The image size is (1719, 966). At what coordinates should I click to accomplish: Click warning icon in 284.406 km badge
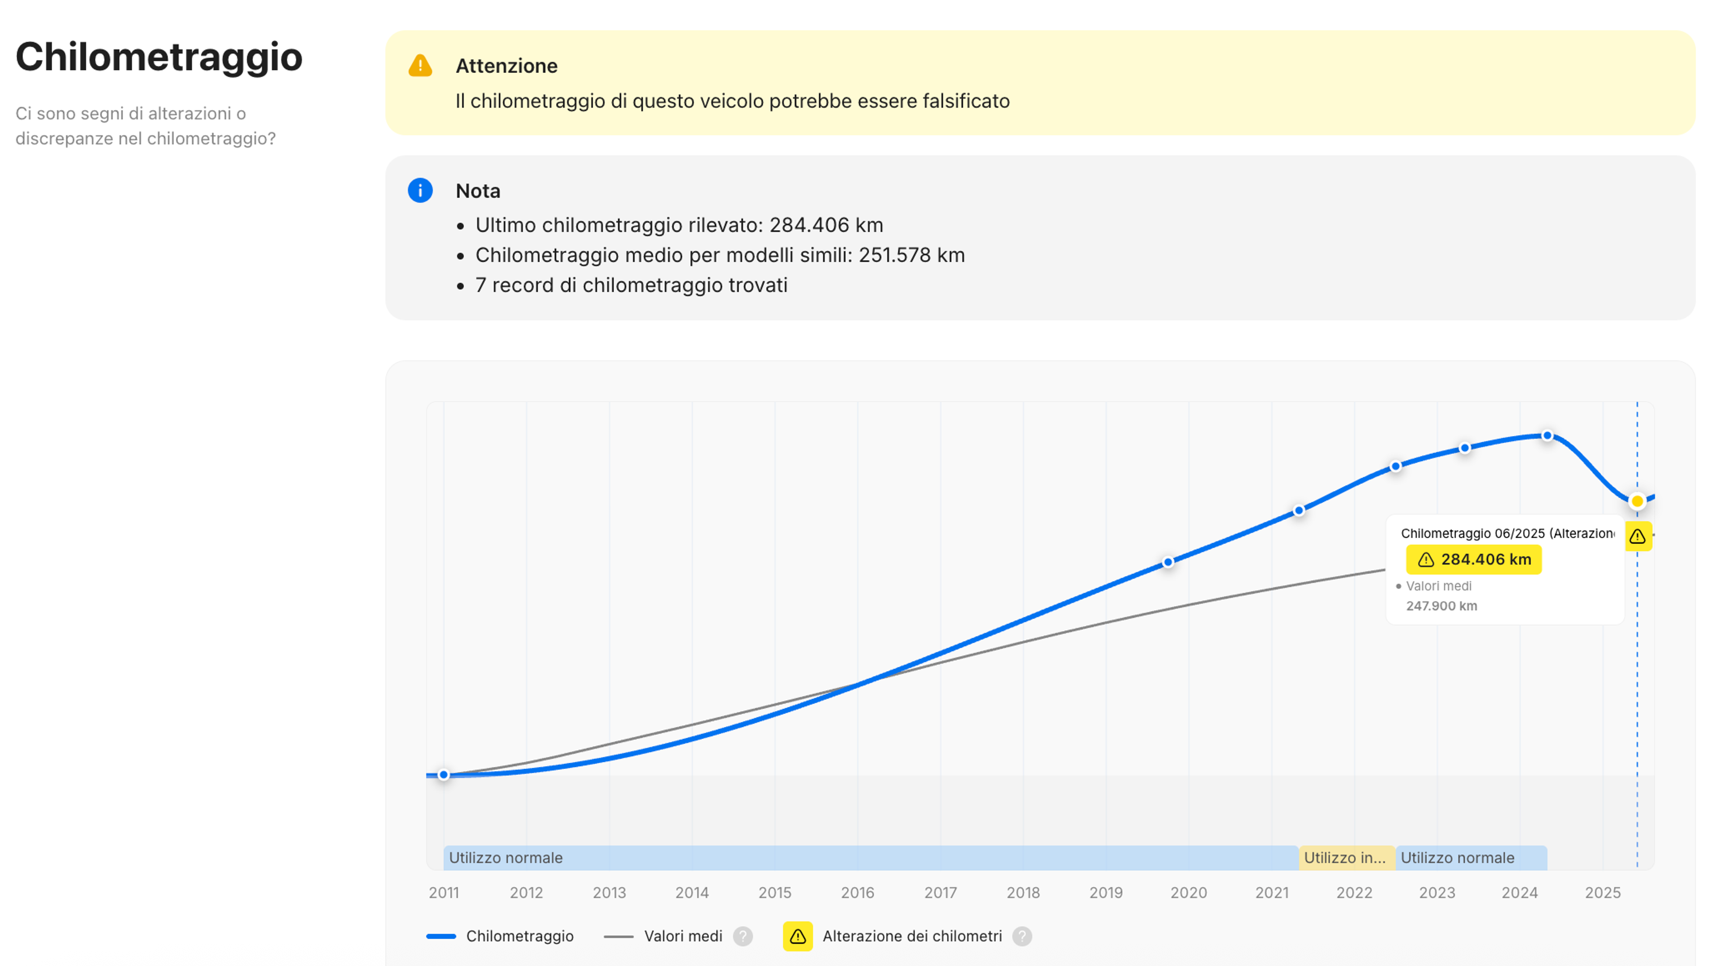pos(1425,560)
